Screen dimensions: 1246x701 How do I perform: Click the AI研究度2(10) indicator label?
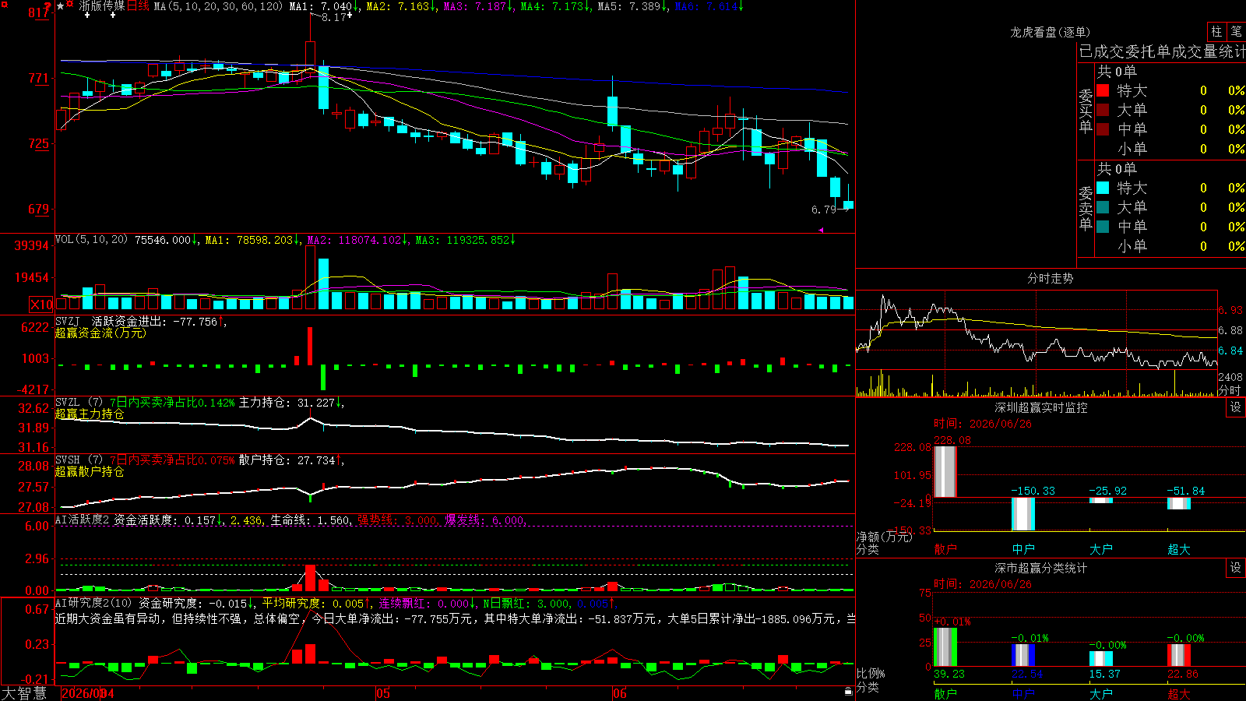point(93,603)
